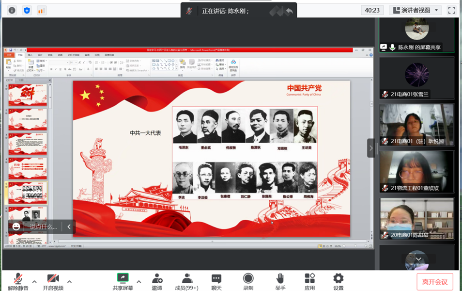
Task: Open the 演讲者视图 view dropdown
Action: point(416,10)
